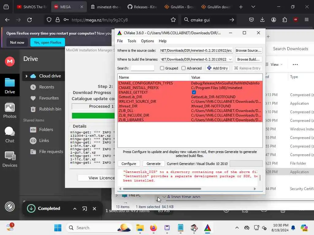
Task: Select Recents in MEGA drive tree
Action: 47,87
